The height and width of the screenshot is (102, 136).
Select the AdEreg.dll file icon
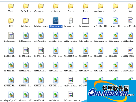click(x=71, y=35)
